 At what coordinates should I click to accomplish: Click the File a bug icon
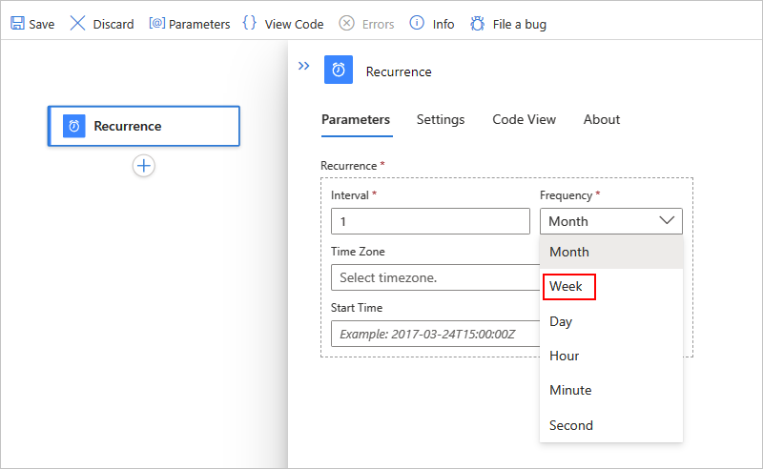pyautogui.click(x=478, y=24)
